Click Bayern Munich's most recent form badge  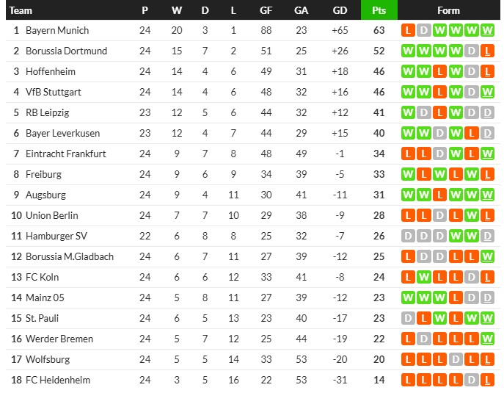pos(489,31)
